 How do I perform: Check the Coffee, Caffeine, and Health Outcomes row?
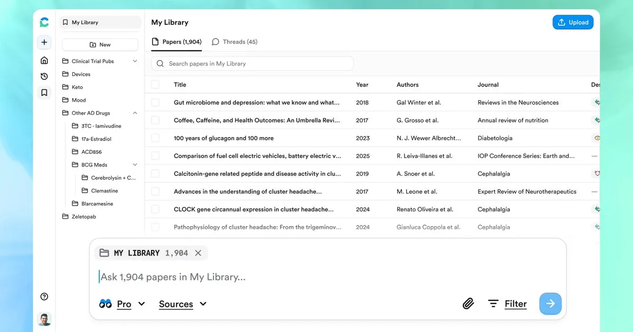point(155,120)
